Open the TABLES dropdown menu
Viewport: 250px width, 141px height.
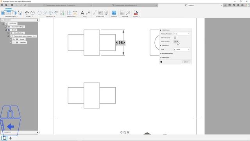125,16
